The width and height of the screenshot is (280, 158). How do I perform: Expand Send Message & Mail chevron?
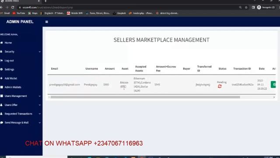(x=40, y=123)
